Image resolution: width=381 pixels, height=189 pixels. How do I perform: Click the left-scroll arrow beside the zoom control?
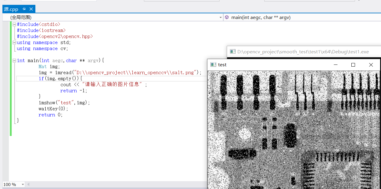point(28,184)
